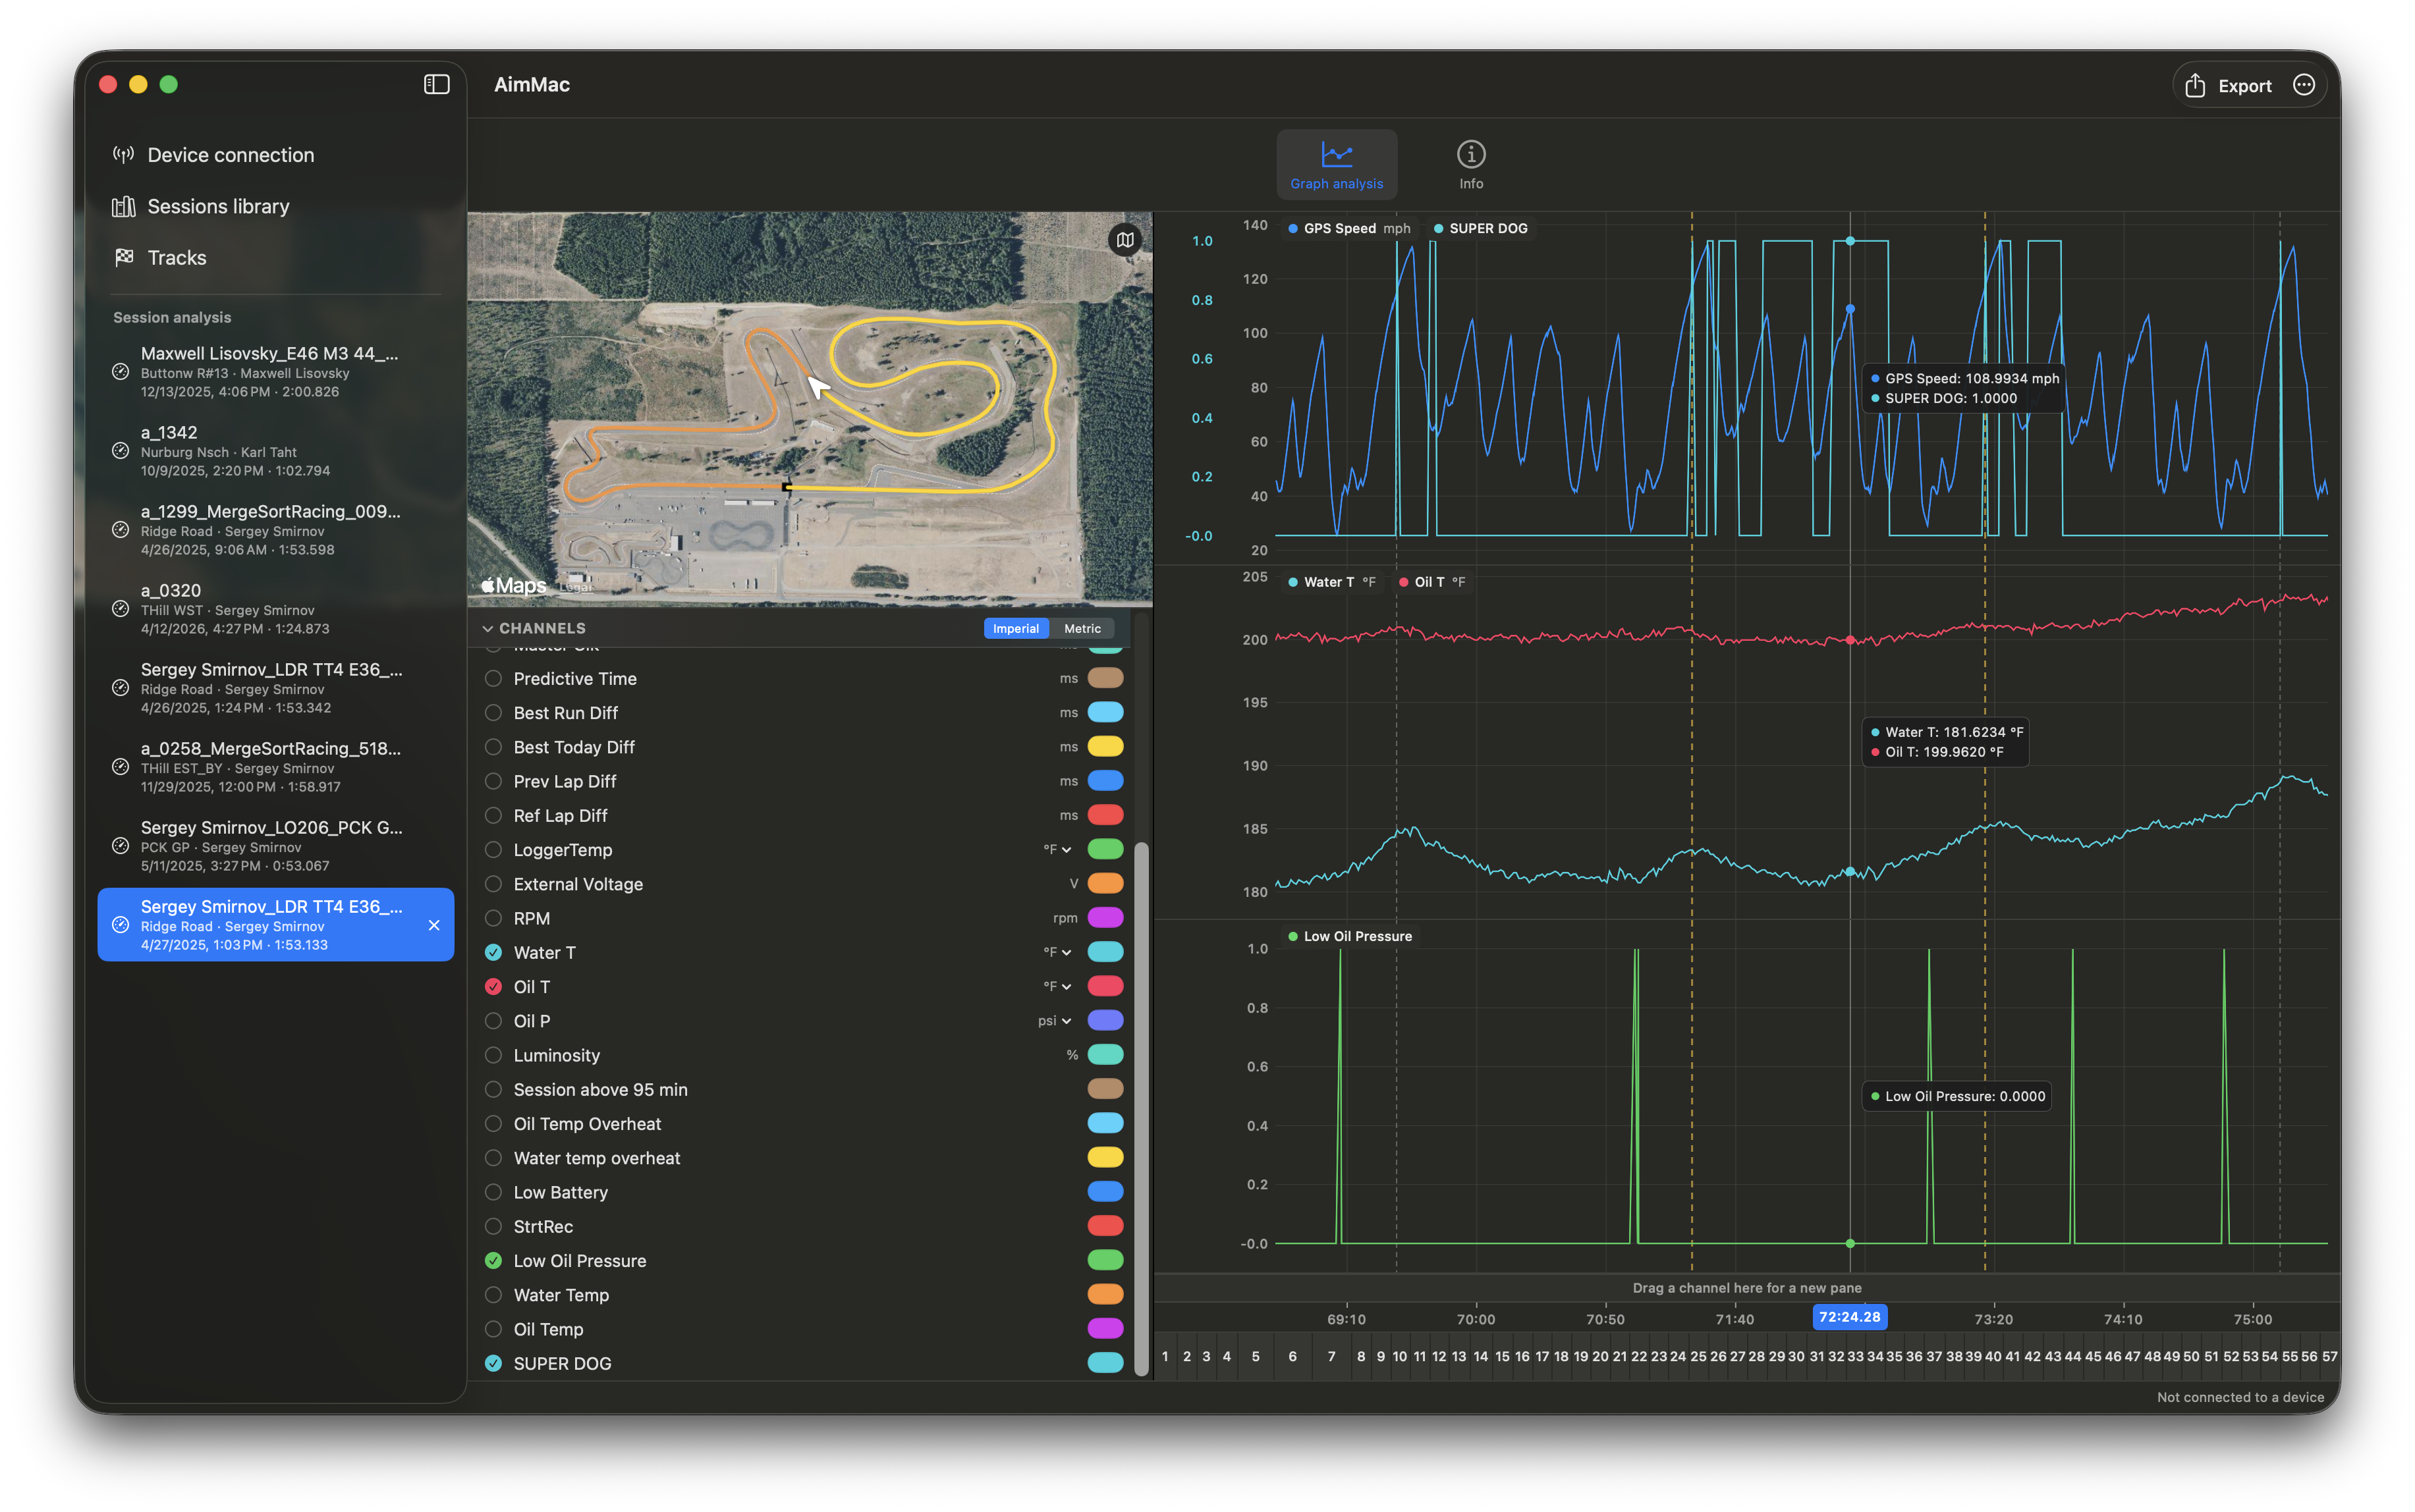Click session icon beside LO206_PCK session

[x=120, y=846]
